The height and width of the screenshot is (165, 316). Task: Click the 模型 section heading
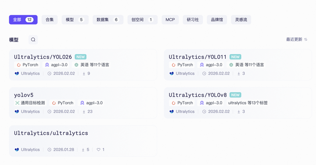pyautogui.click(x=14, y=40)
